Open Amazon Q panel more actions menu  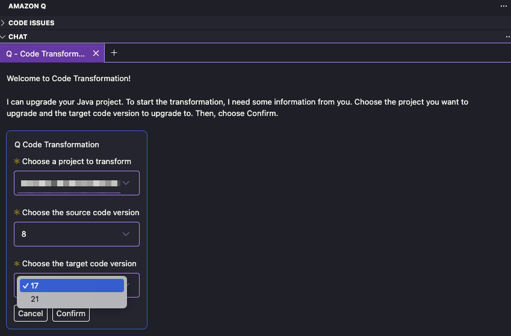[504, 6]
